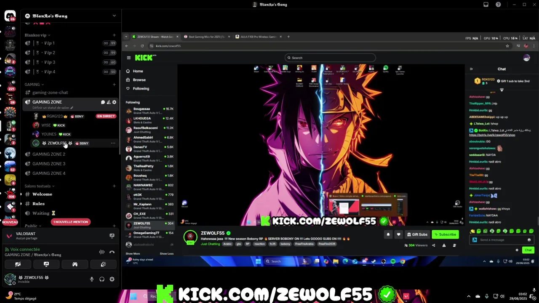
Task: Turn on camera in voice panel
Action: 18,264
